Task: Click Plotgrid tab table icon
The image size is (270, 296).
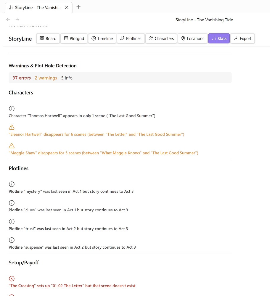Action: [x=66, y=38]
